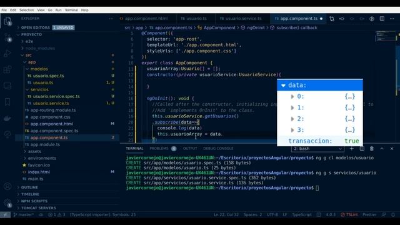The height and width of the screenshot is (225, 400).
Task: Click TypeScript language mode in status bar
Action: (x=302, y=215)
